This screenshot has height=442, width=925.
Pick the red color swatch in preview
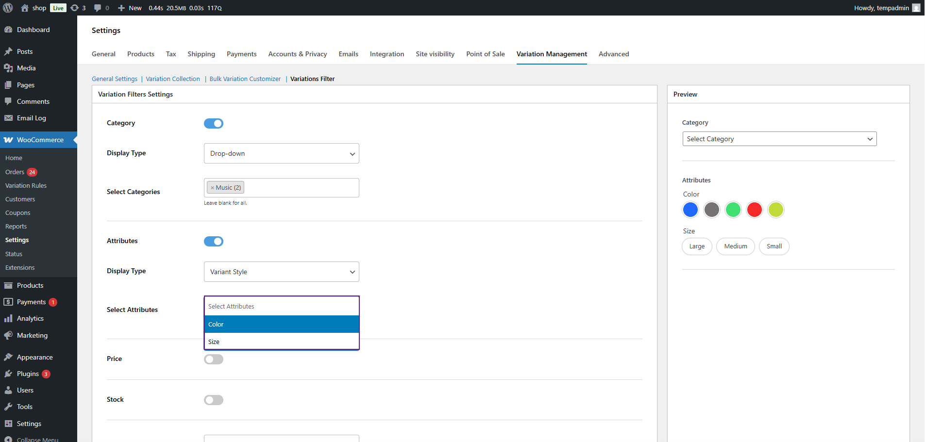(754, 210)
